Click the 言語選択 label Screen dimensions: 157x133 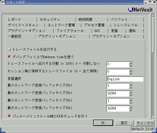point(14,79)
